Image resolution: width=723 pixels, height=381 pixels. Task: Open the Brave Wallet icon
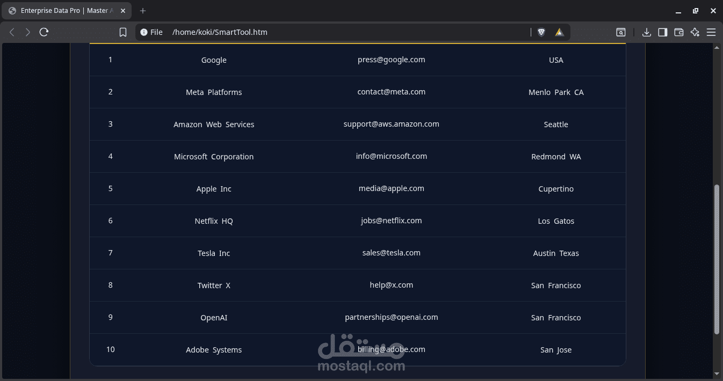coord(679,32)
